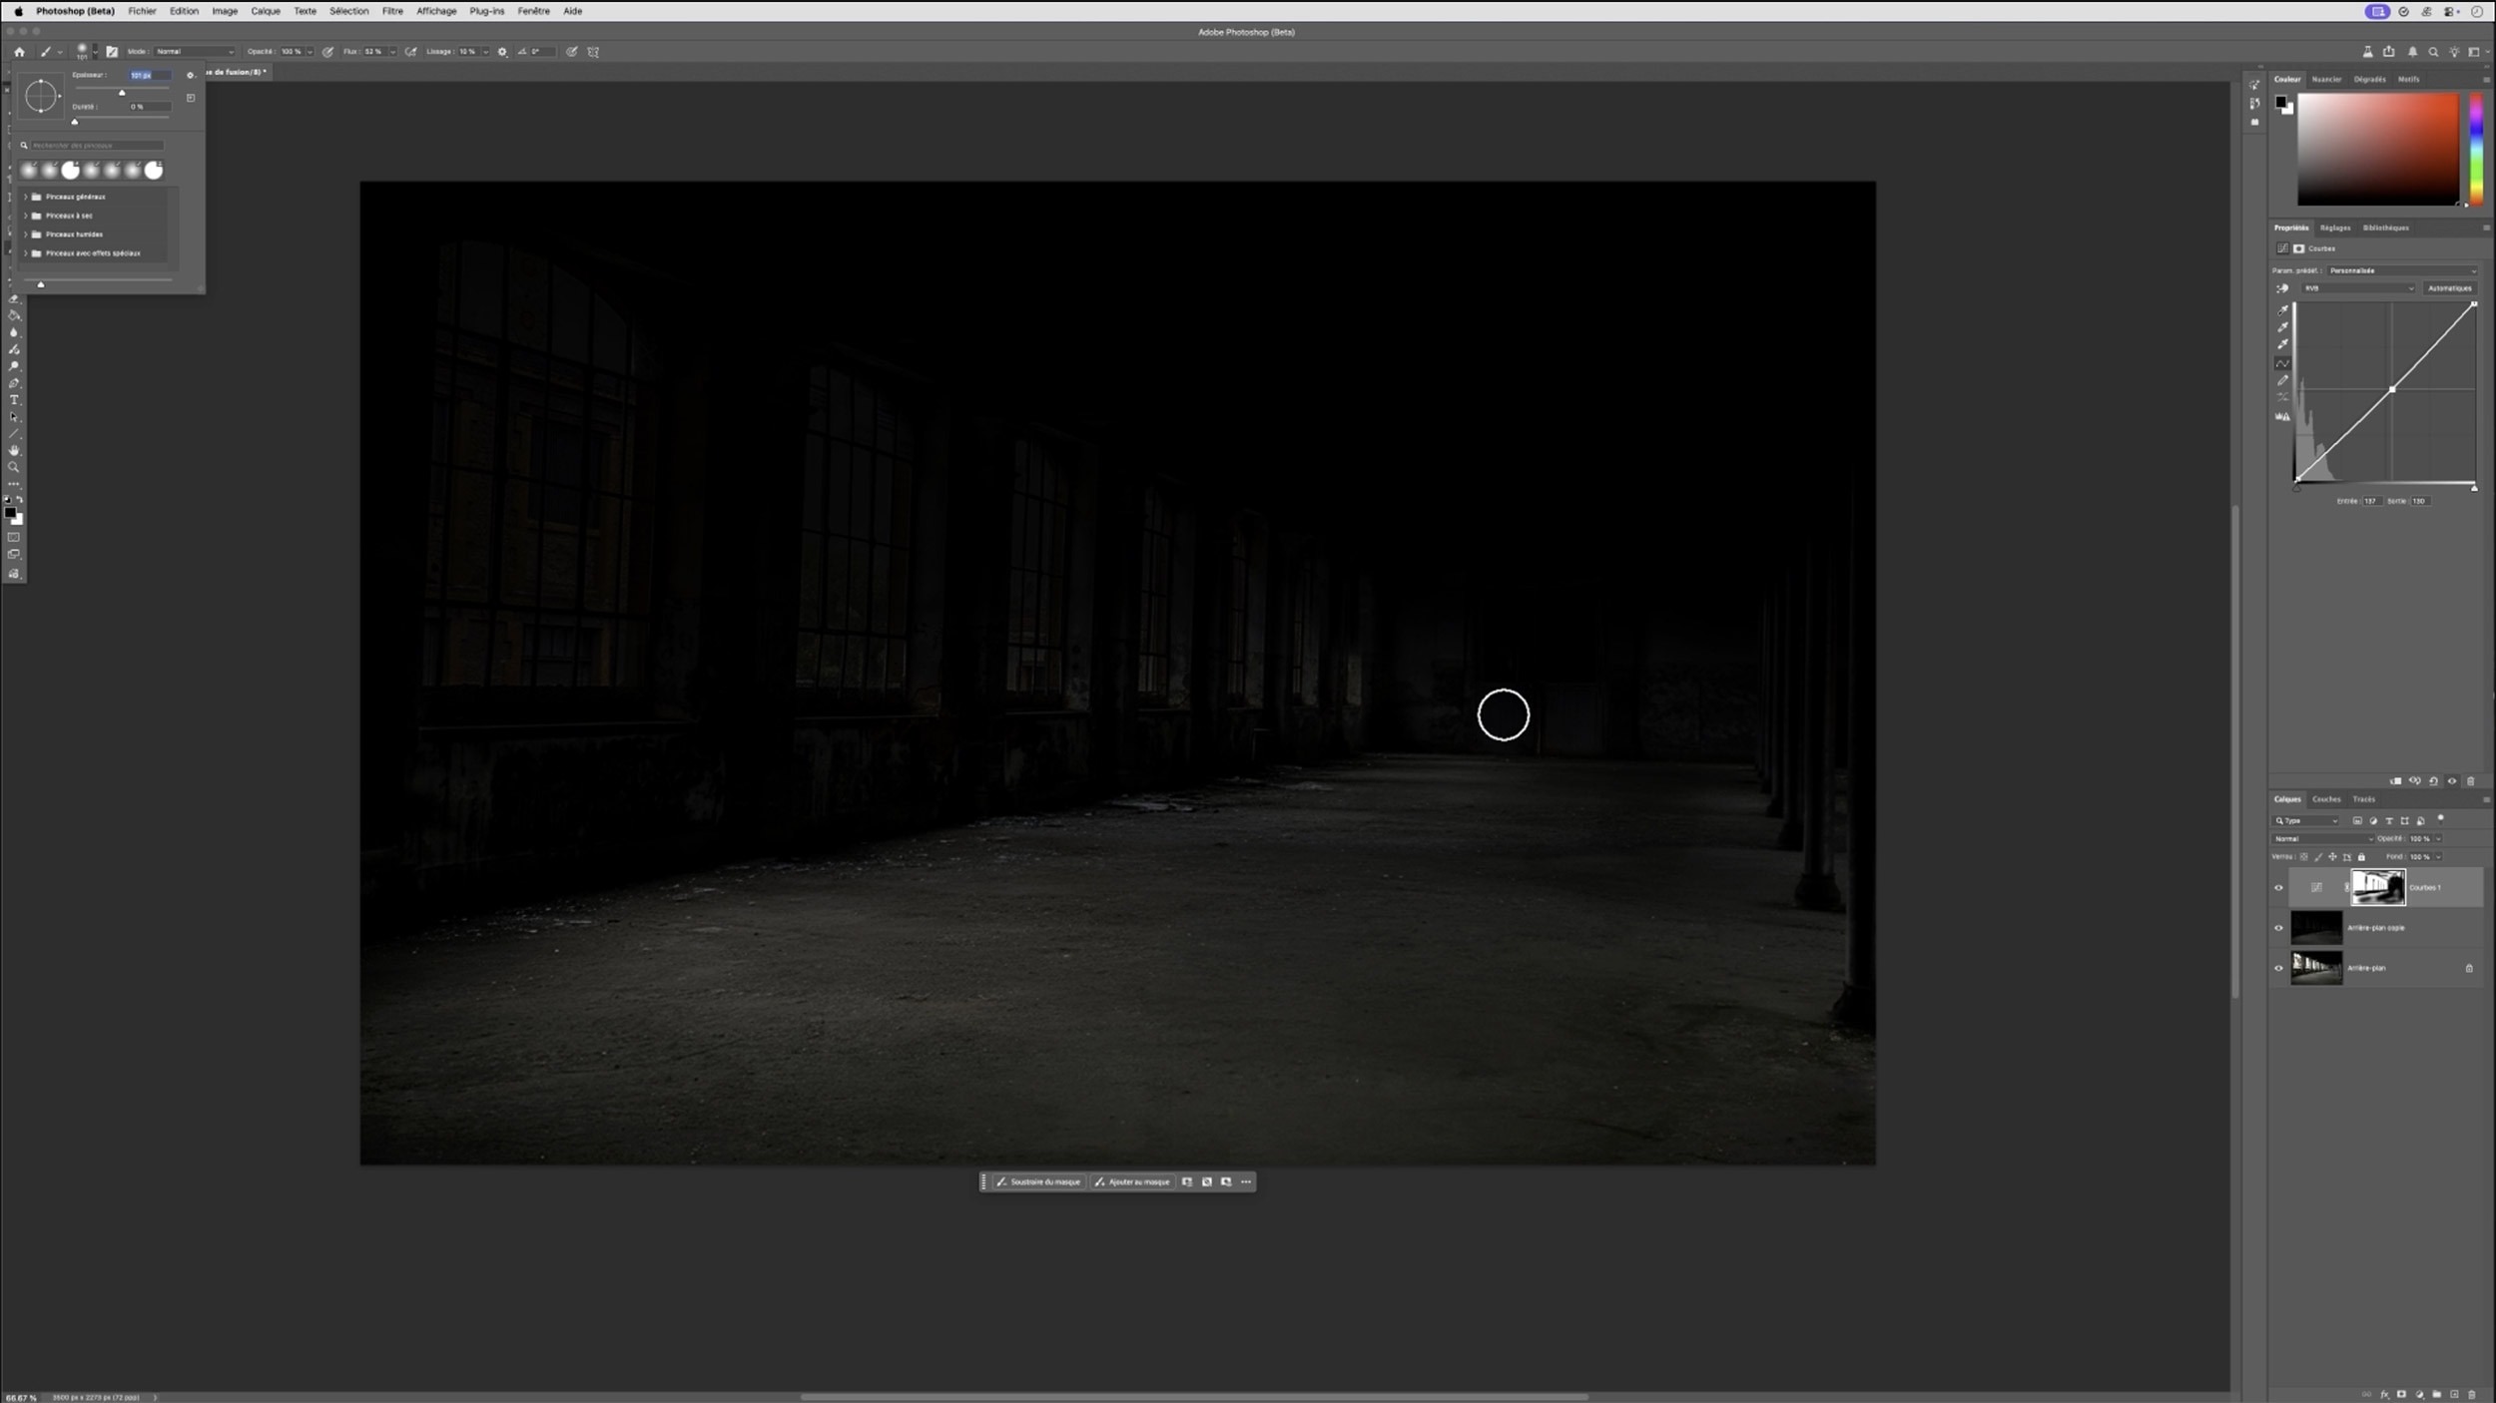Open the RVB channel dropdown

pos(2358,288)
